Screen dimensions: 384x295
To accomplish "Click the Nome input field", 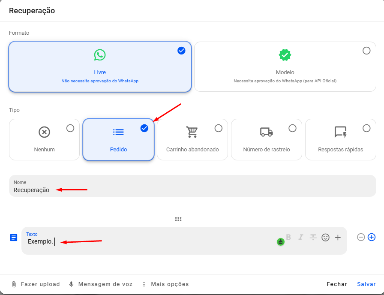I will (192, 186).
